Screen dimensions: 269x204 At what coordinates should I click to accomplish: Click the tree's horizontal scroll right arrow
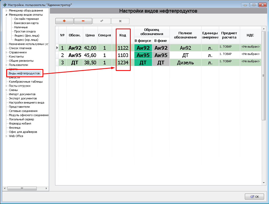coord(46,189)
